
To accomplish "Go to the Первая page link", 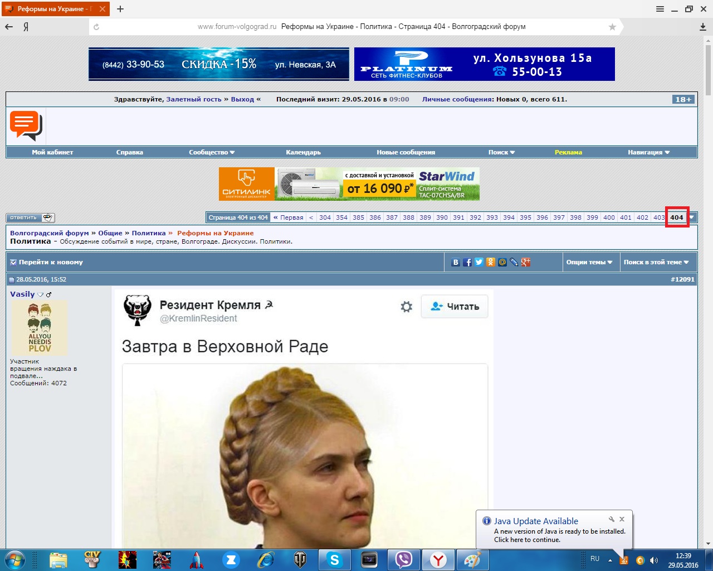I will click(x=289, y=217).
